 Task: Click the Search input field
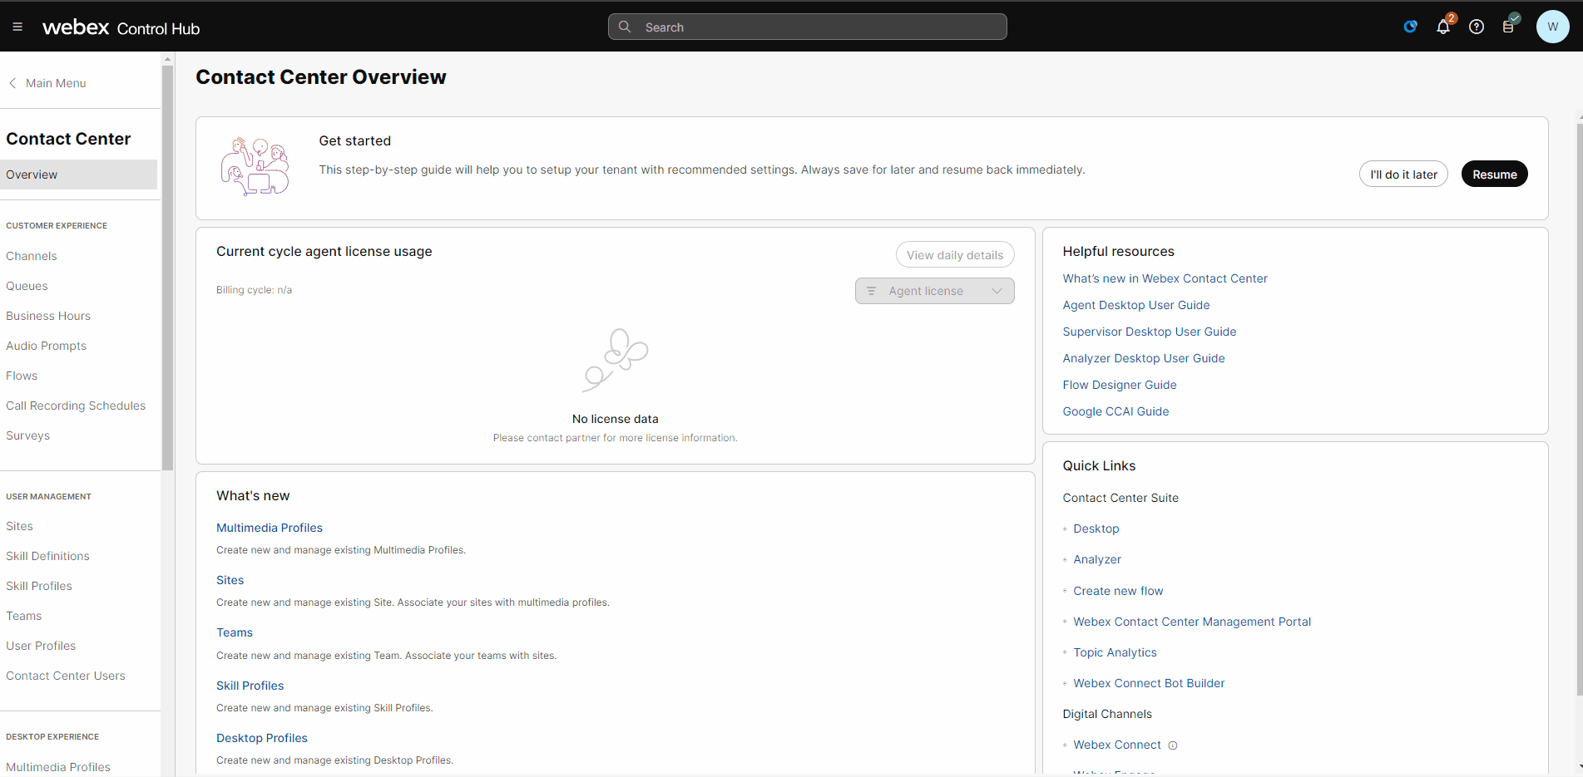807,27
